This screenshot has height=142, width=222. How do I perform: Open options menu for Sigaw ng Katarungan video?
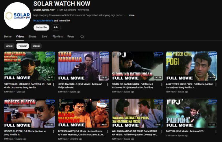click(x=162, y=85)
